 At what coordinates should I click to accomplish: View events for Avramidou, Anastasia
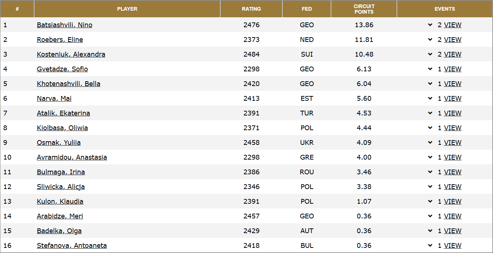[453, 157]
